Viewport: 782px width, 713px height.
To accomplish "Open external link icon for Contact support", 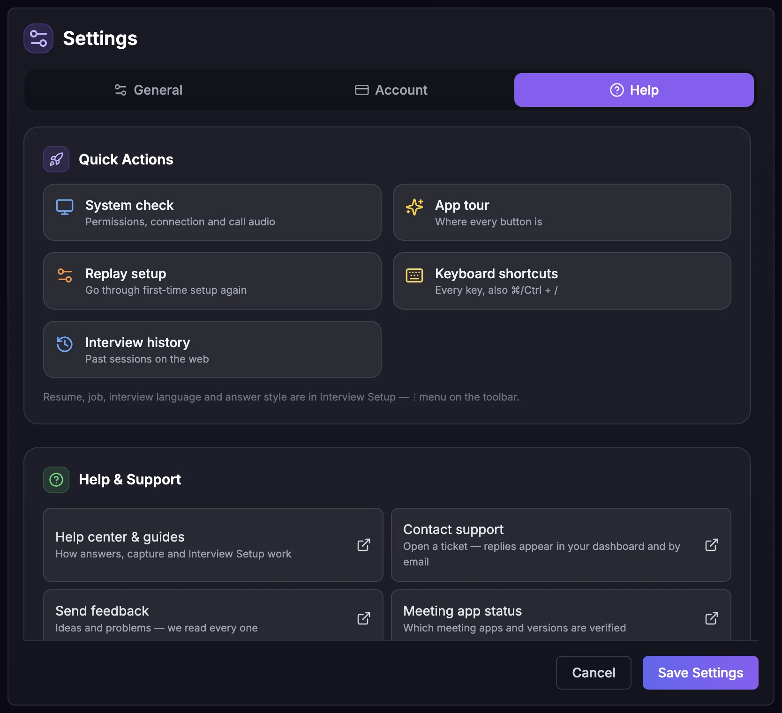I will (x=712, y=545).
